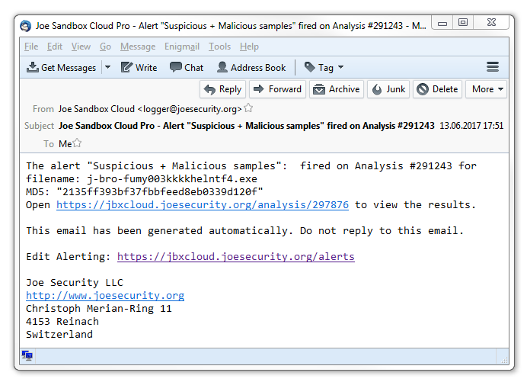Click the address line 4153 Reinach
Viewport: 527px width, 382px height.
tap(62, 322)
